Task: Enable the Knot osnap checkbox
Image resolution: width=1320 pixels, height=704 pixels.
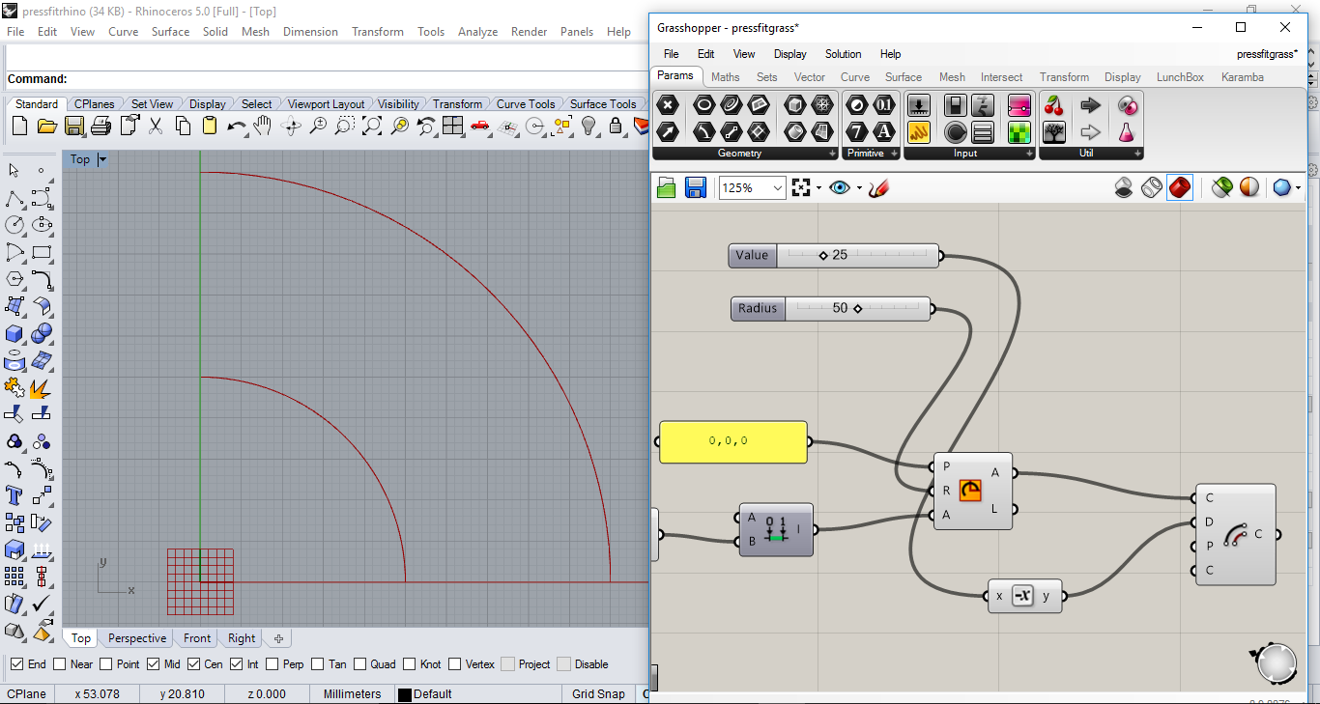Action: (410, 664)
